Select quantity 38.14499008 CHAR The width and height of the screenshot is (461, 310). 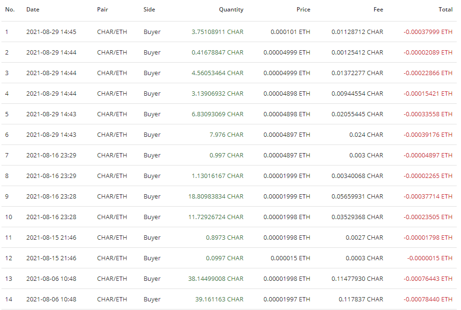tap(216, 278)
